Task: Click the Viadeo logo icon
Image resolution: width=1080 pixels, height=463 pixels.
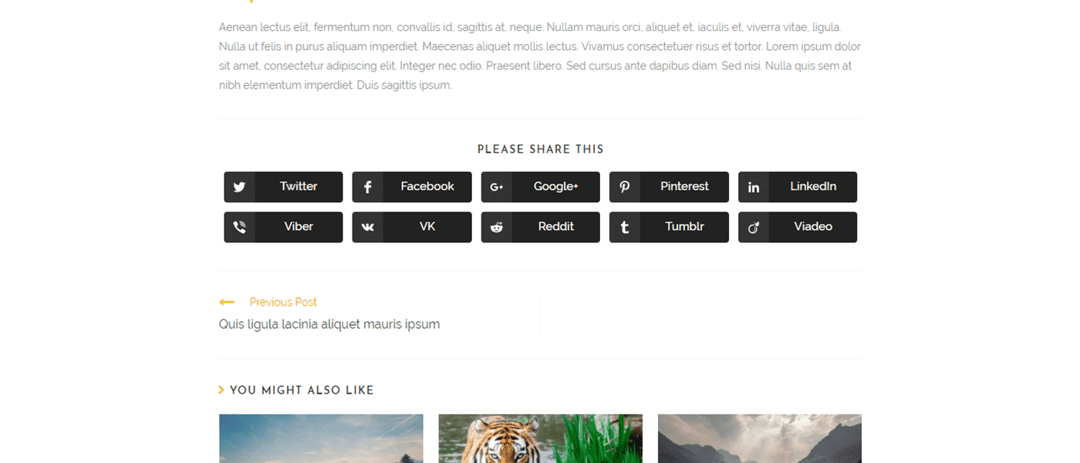Action: [754, 227]
